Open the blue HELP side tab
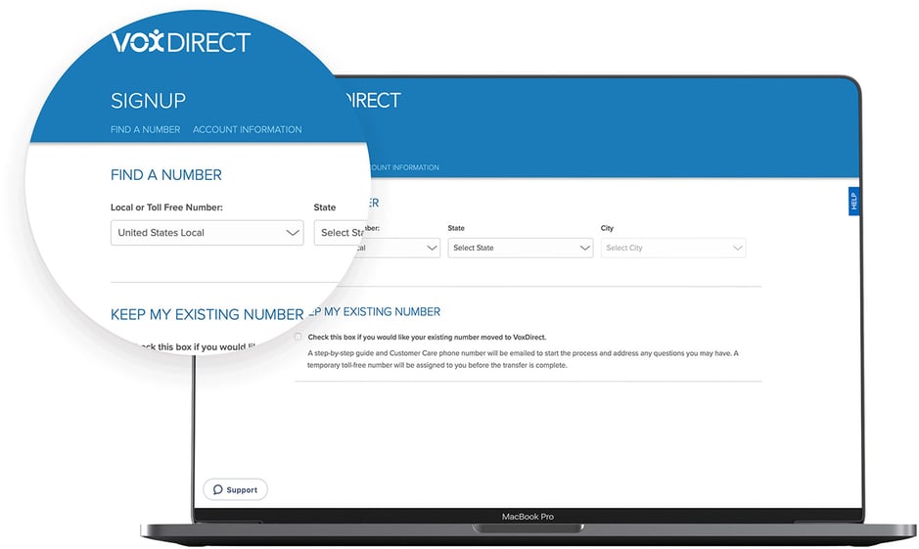 pos(854,201)
